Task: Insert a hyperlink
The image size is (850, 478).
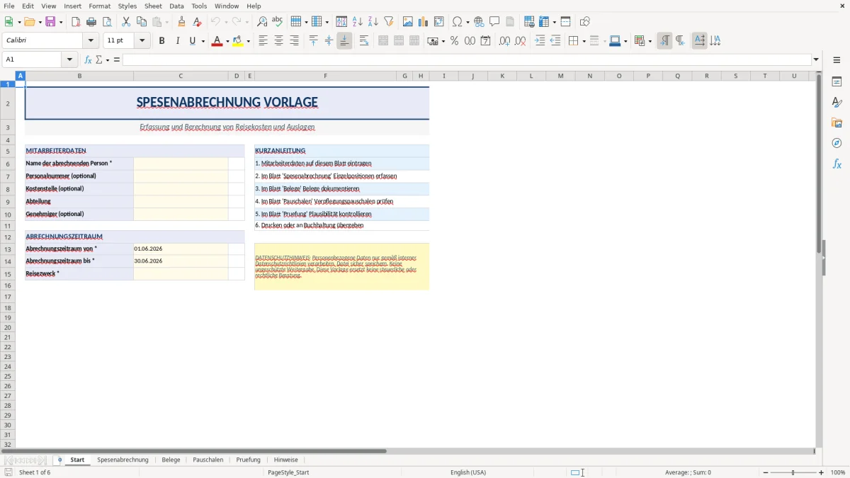Action: (x=479, y=22)
